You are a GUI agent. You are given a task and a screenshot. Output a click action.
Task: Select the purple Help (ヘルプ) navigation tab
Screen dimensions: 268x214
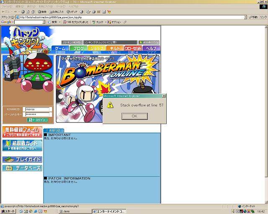point(151,48)
